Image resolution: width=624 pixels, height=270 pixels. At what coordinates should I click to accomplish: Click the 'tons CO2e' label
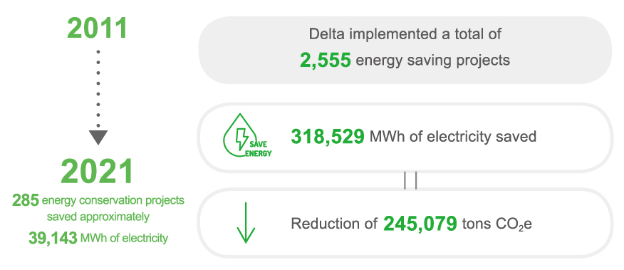point(497,224)
